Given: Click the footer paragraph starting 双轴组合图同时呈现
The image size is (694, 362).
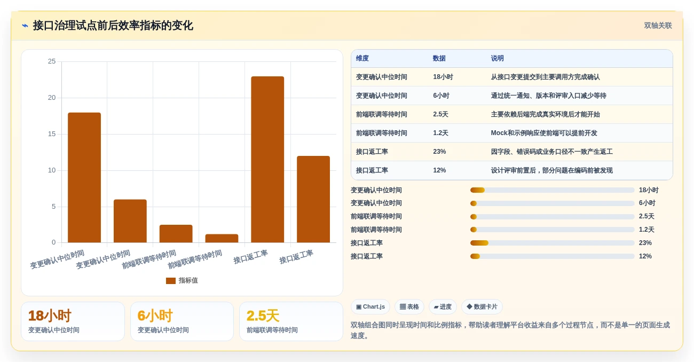Looking at the screenshot, I should [510, 330].
